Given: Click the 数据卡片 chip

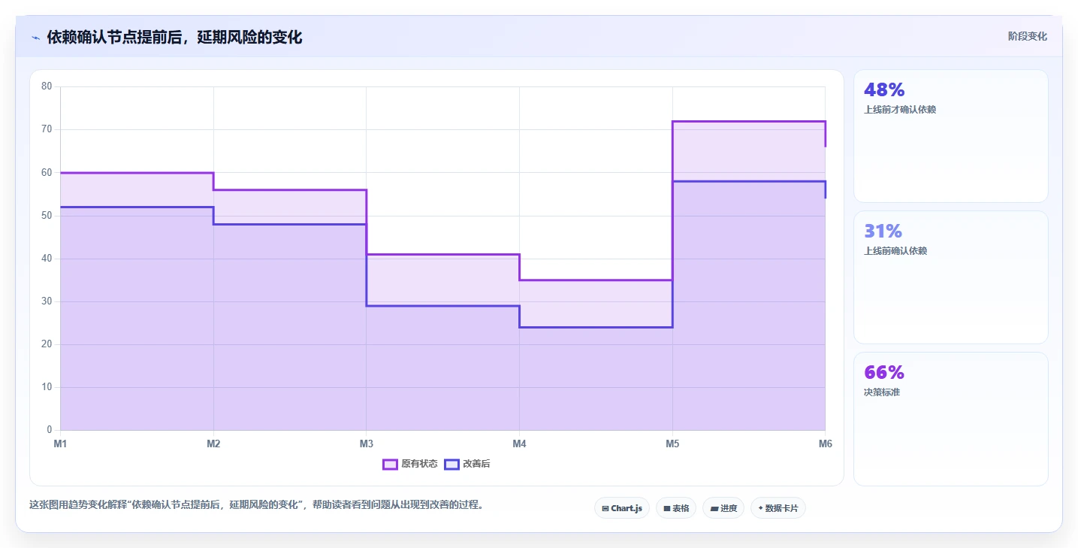Looking at the screenshot, I should coord(778,508).
